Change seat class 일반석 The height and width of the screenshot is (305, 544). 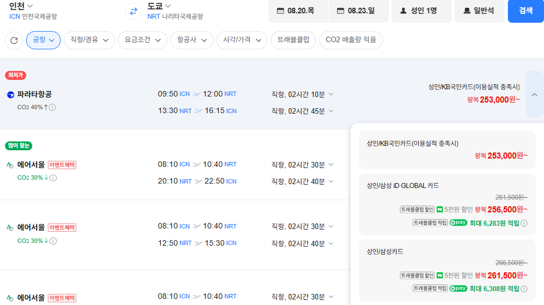479,11
